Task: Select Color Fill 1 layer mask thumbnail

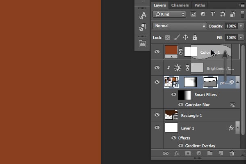Action: tap(191, 52)
